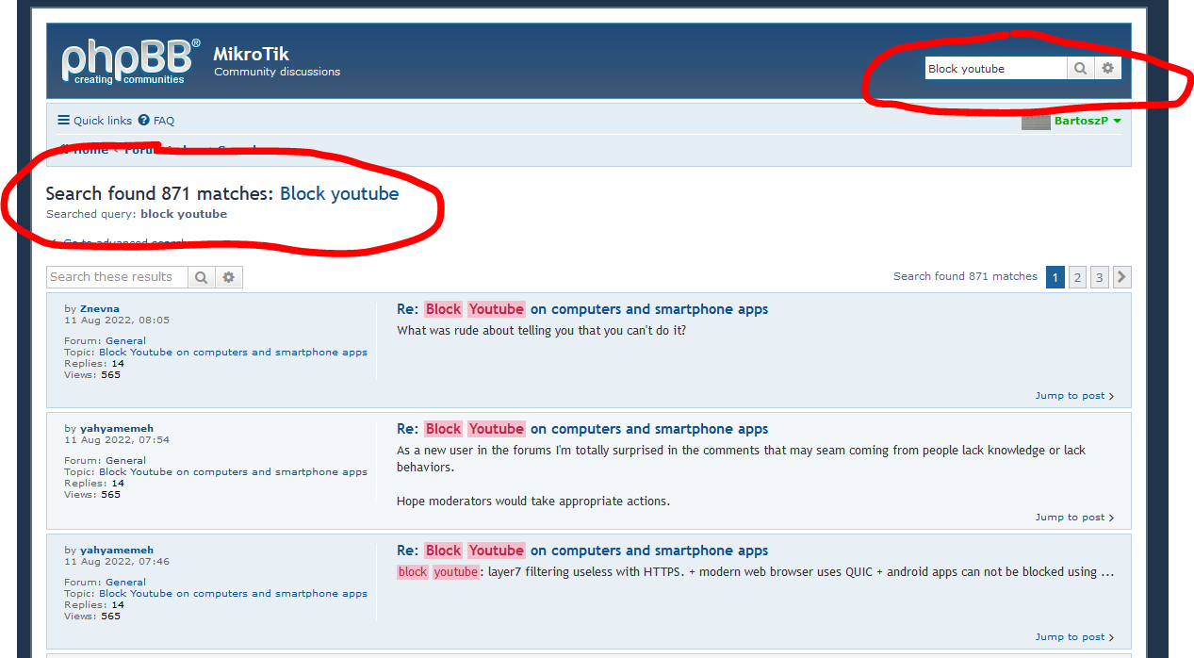1194x658 pixels.
Task: Open author Znevna profile
Action: tap(100, 308)
